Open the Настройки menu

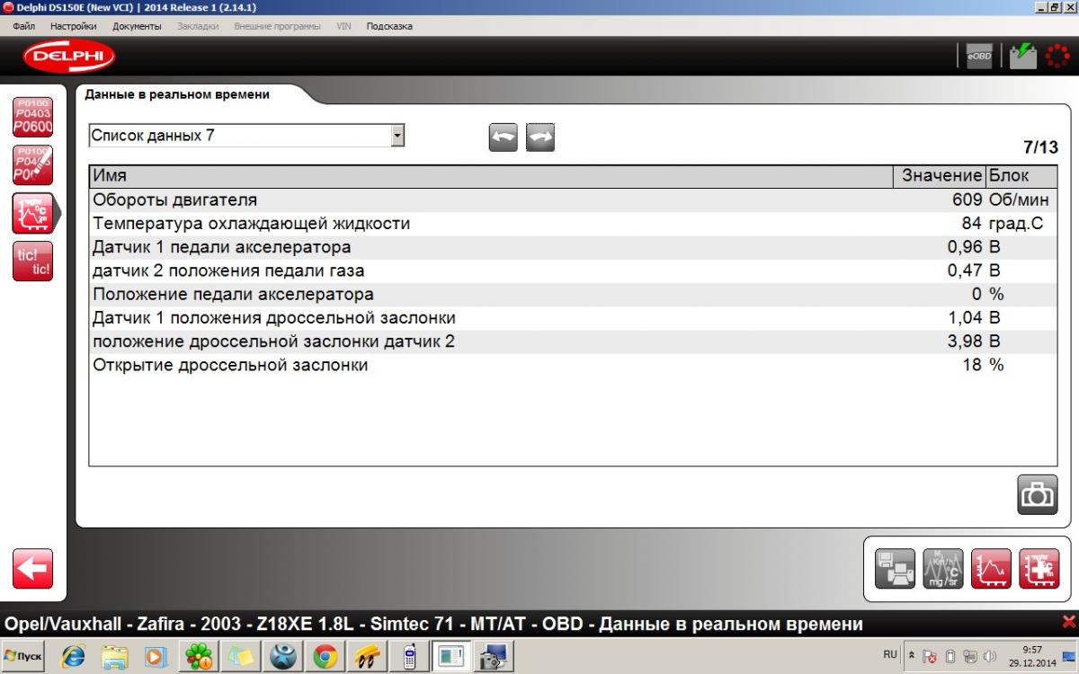point(74,26)
